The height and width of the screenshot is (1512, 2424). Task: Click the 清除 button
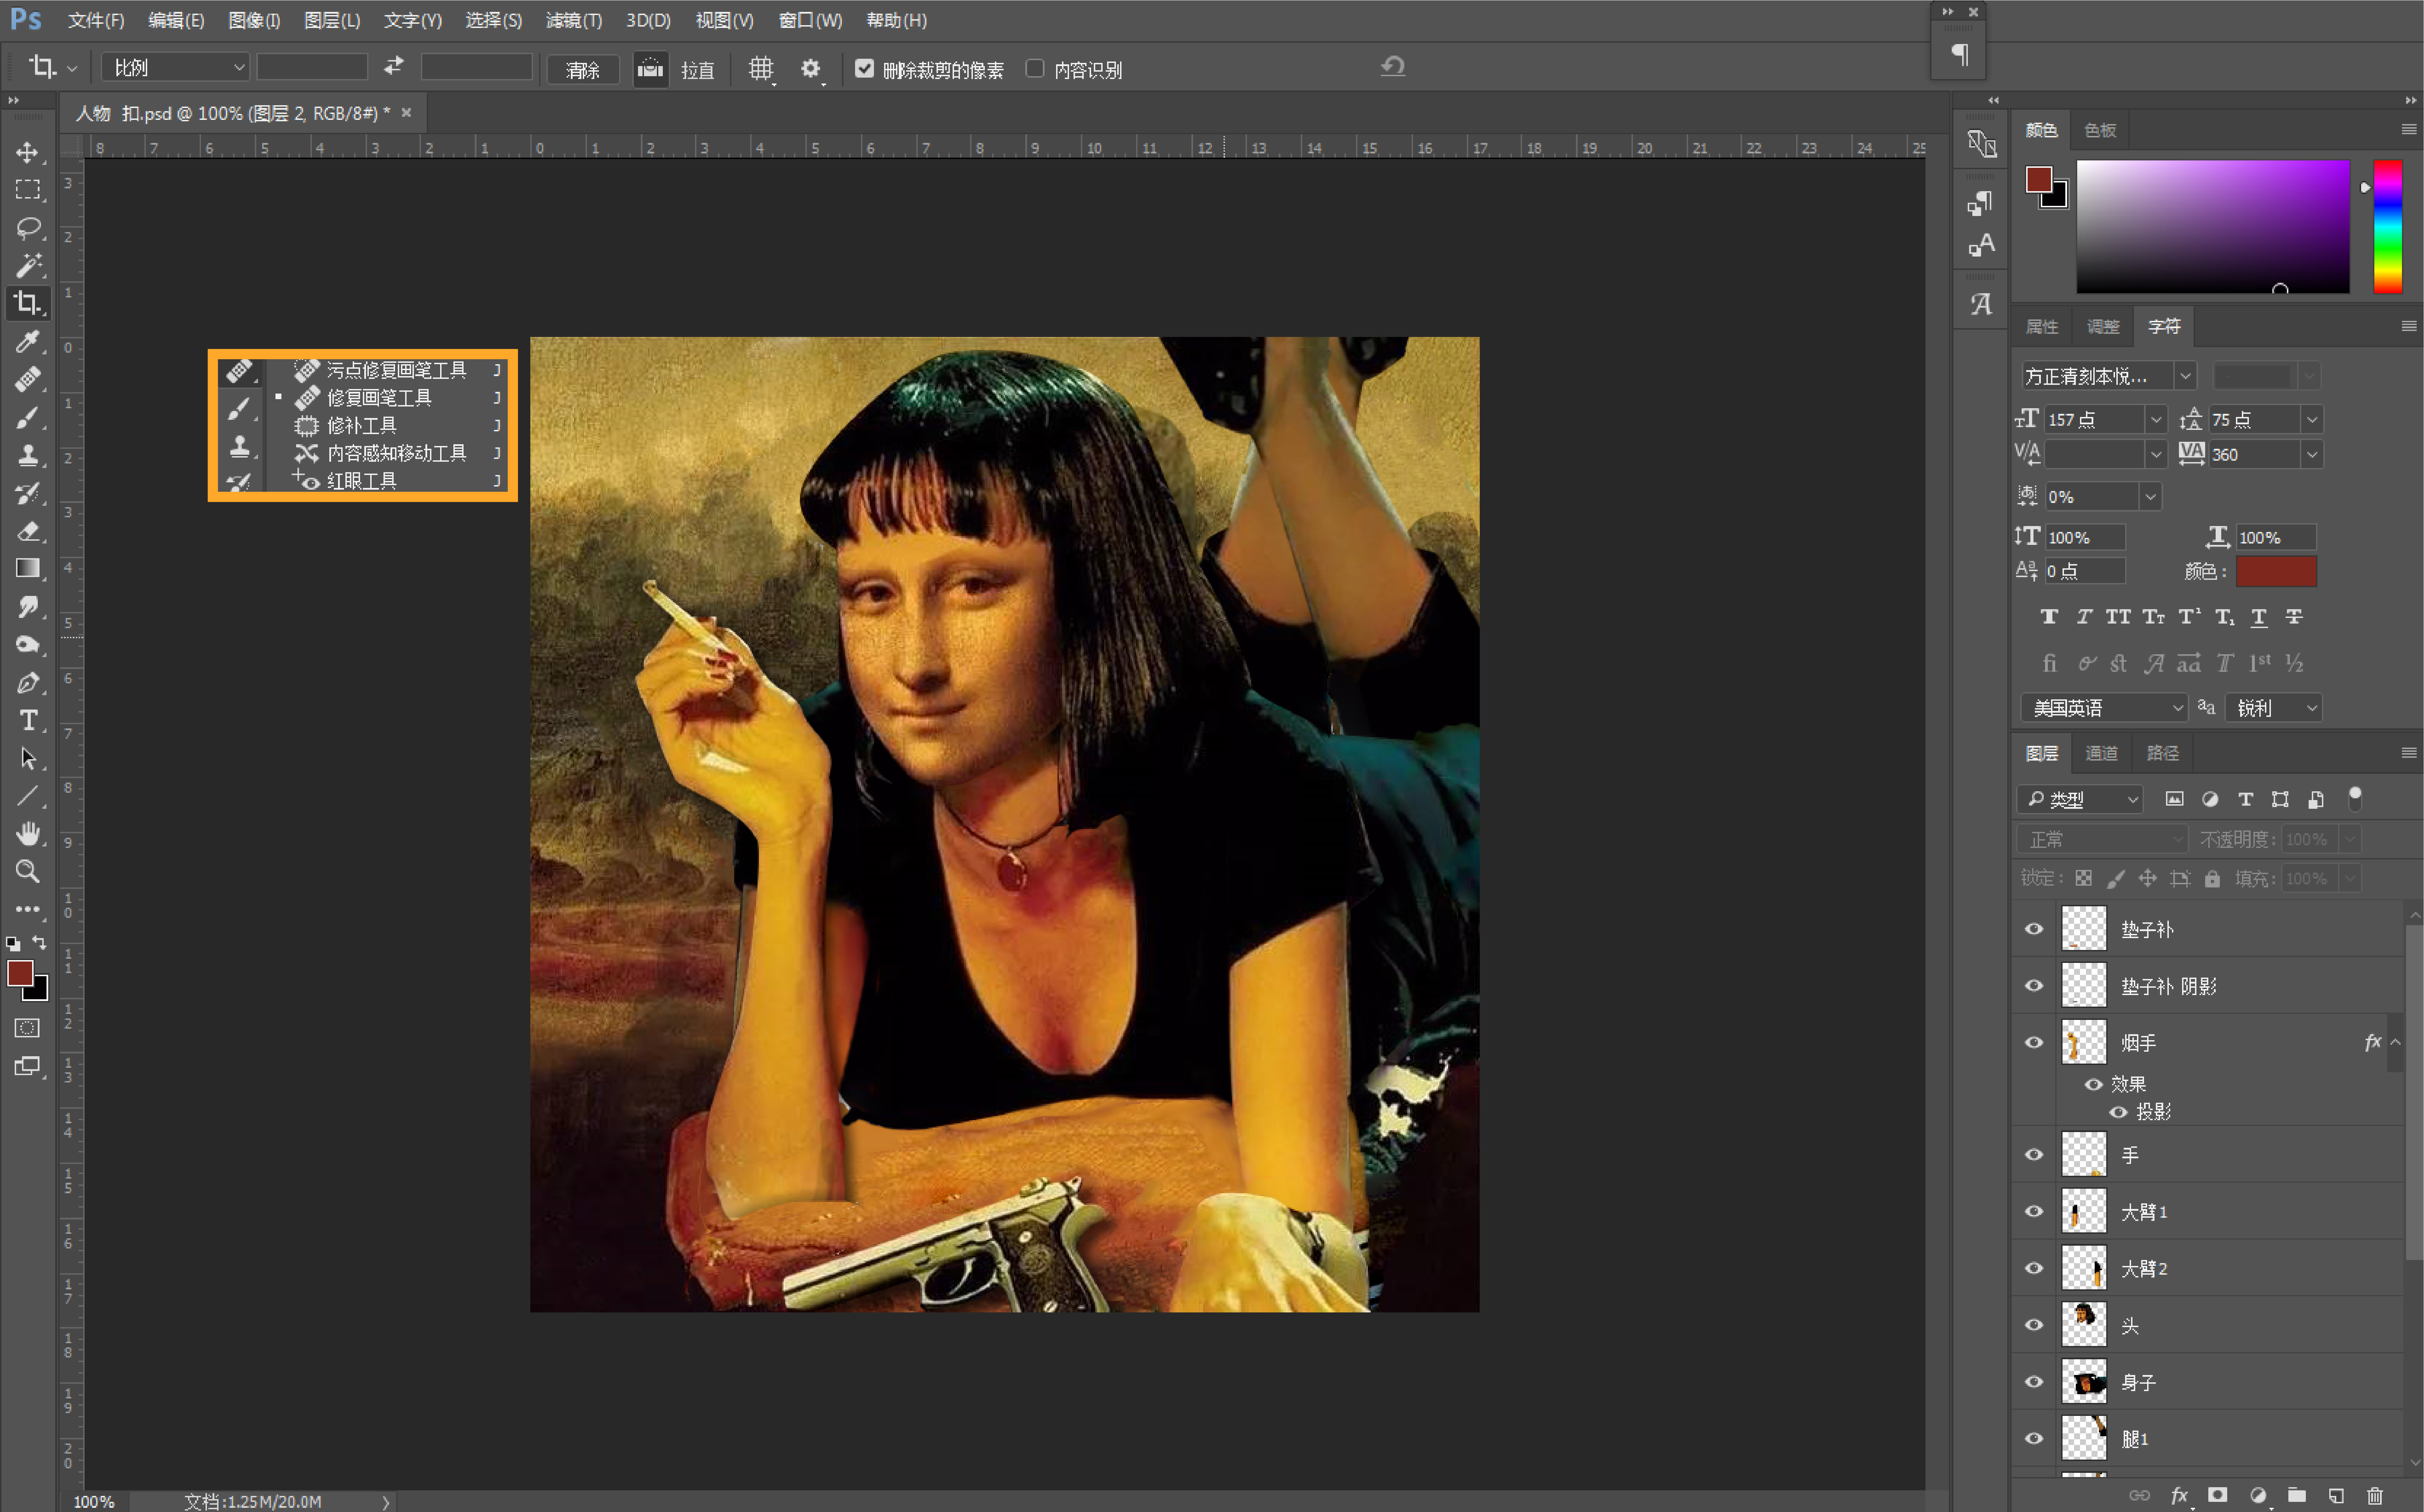coord(583,69)
